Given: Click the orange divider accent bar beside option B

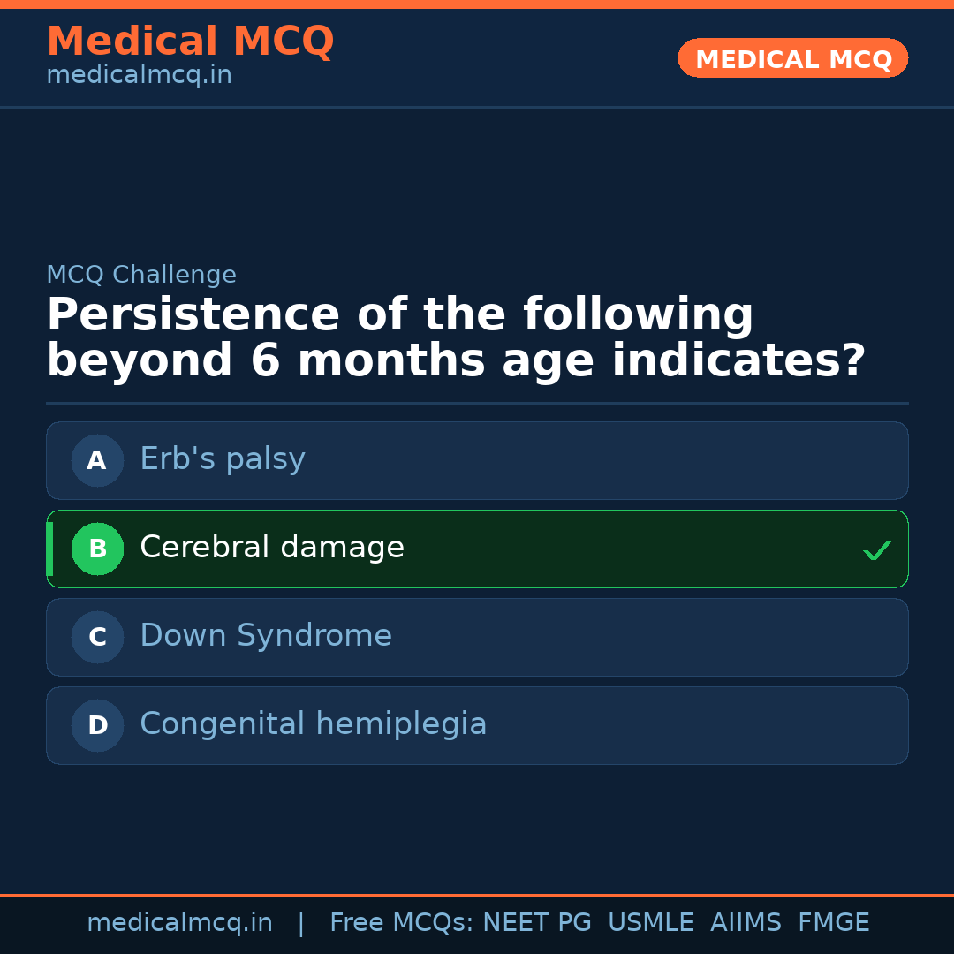Looking at the screenshot, I should click(49, 549).
